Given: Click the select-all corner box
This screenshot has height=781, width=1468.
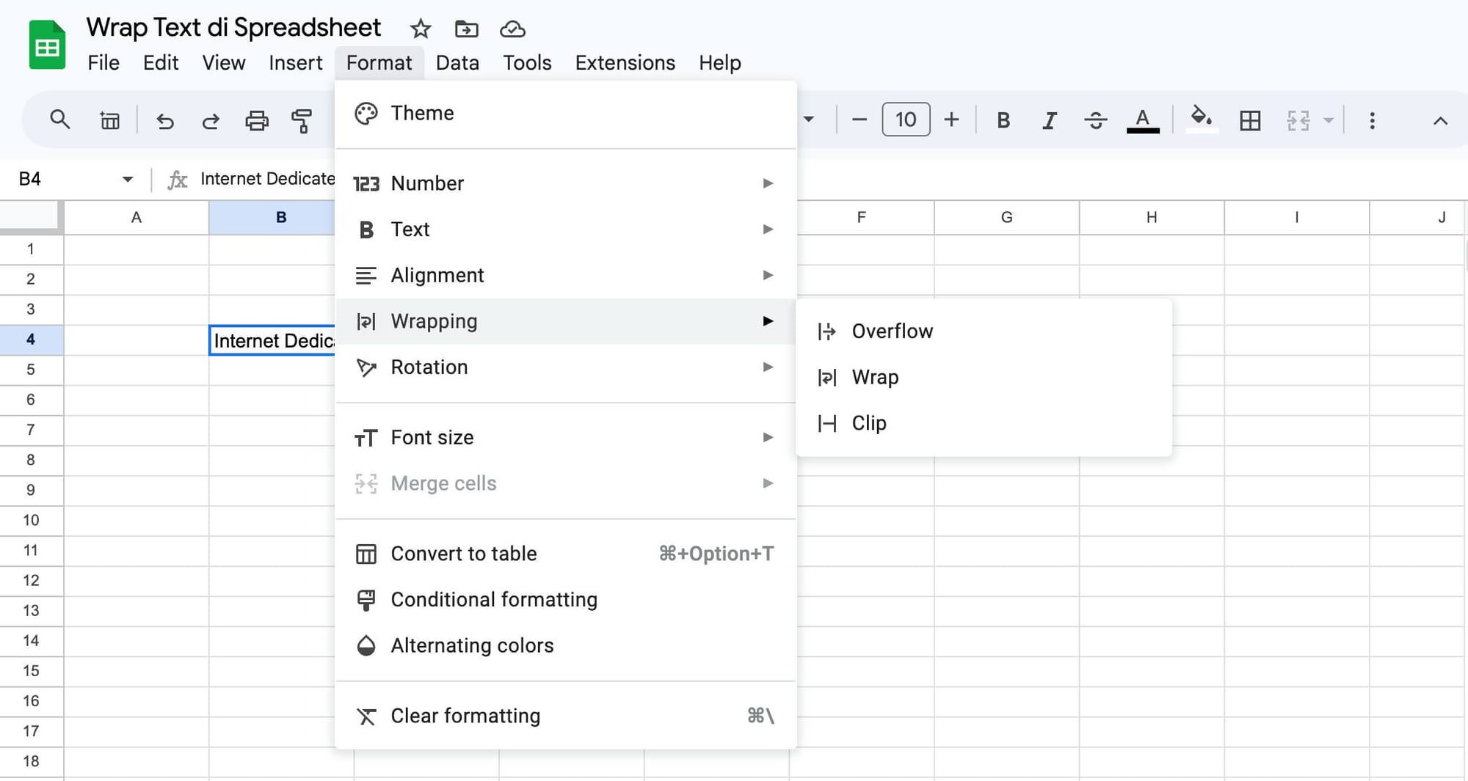Looking at the screenshot, I should 30,216.
